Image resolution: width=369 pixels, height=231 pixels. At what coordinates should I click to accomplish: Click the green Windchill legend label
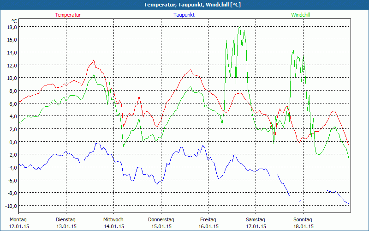click(x=301, y=15)
